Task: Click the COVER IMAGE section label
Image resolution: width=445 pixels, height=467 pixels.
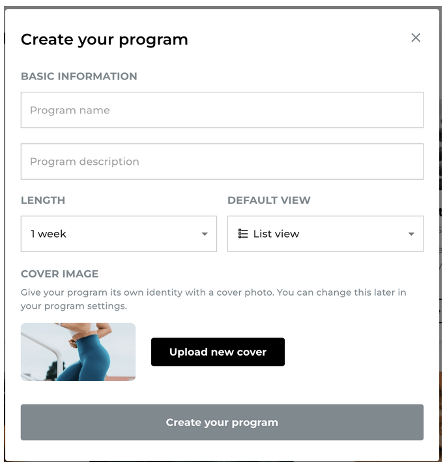Action: pyautogui.click(x=59, y=274)
